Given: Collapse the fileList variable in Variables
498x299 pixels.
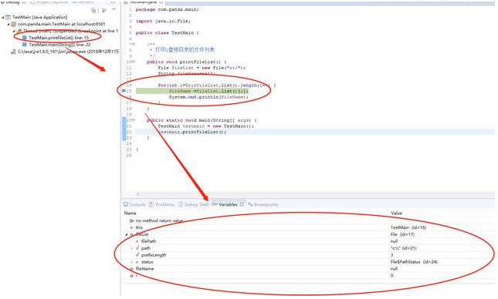Looking at the screenshot, I should coord(127,234).
